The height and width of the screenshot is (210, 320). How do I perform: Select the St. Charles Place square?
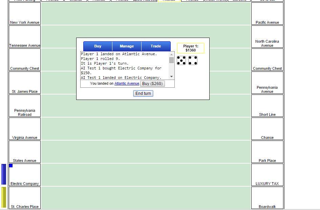(25, 198)
